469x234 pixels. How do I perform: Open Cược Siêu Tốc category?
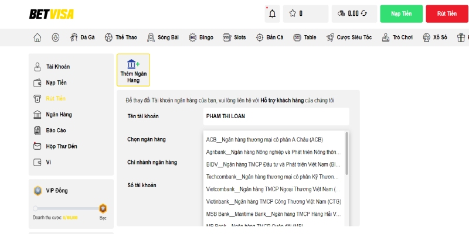[349, 37]
